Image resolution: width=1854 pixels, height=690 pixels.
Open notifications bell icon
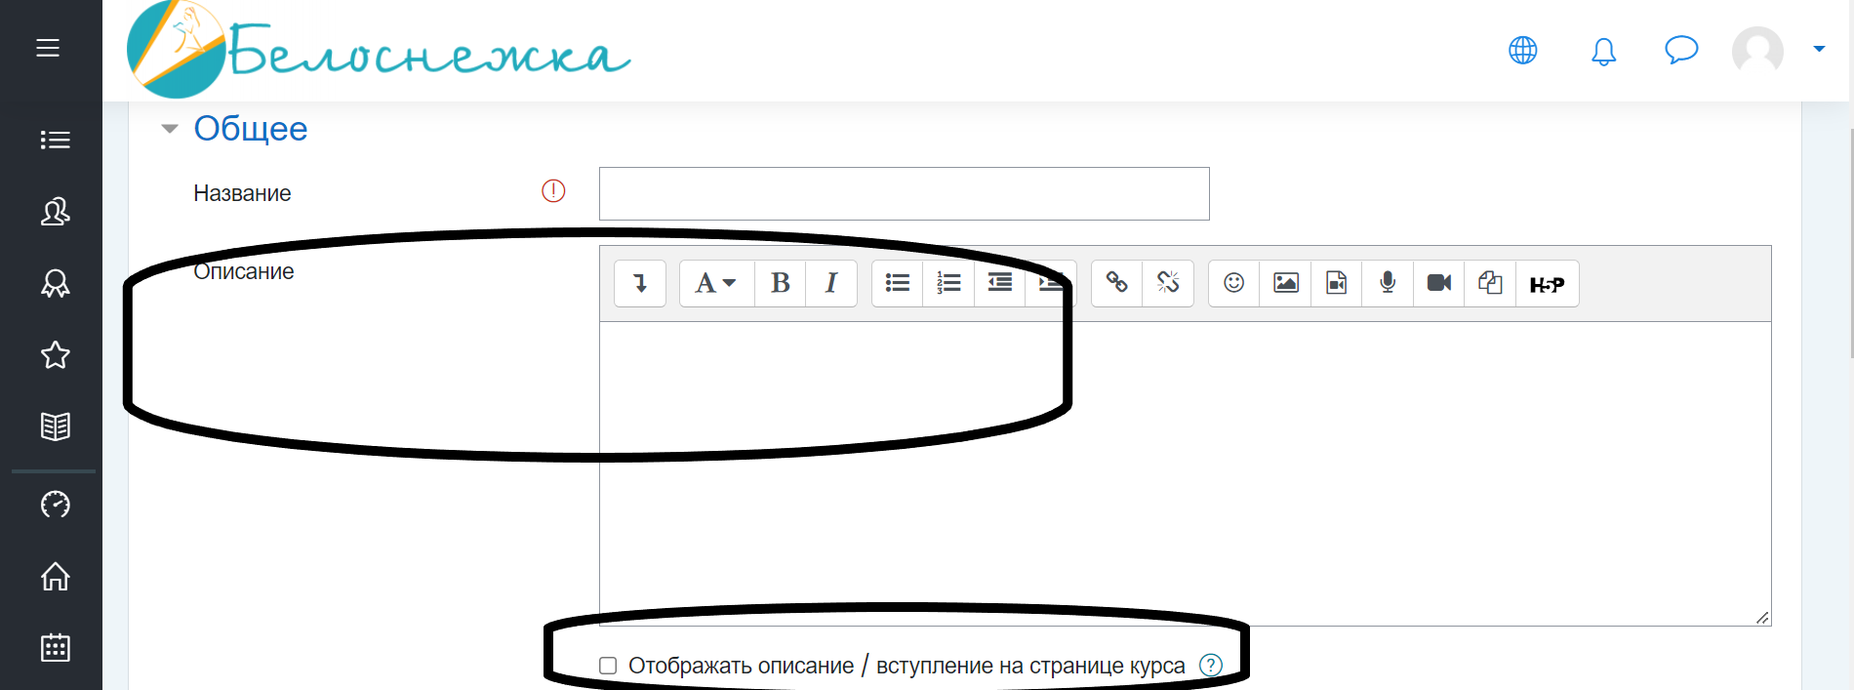click(1603, 51)
